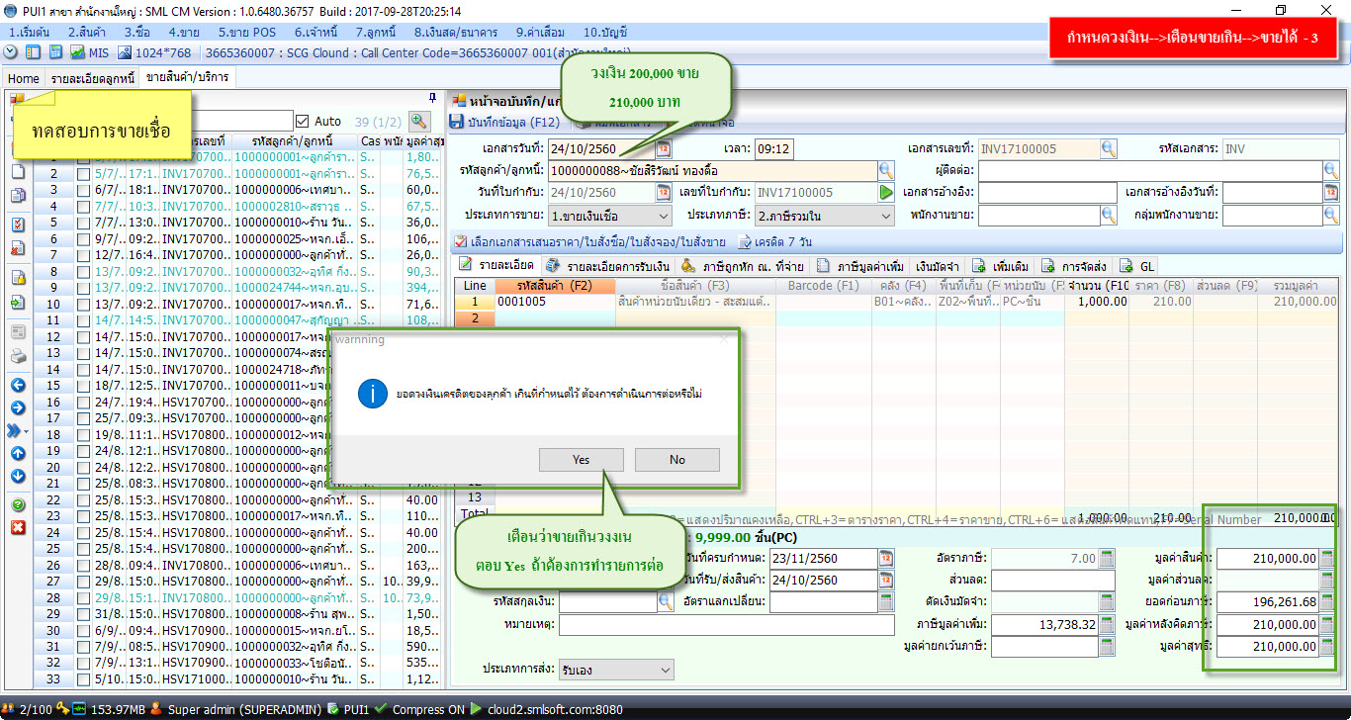This screenshot has height=720, width=1351.
Task: Click No in the credit warning dialog
Action: [676, 459]
